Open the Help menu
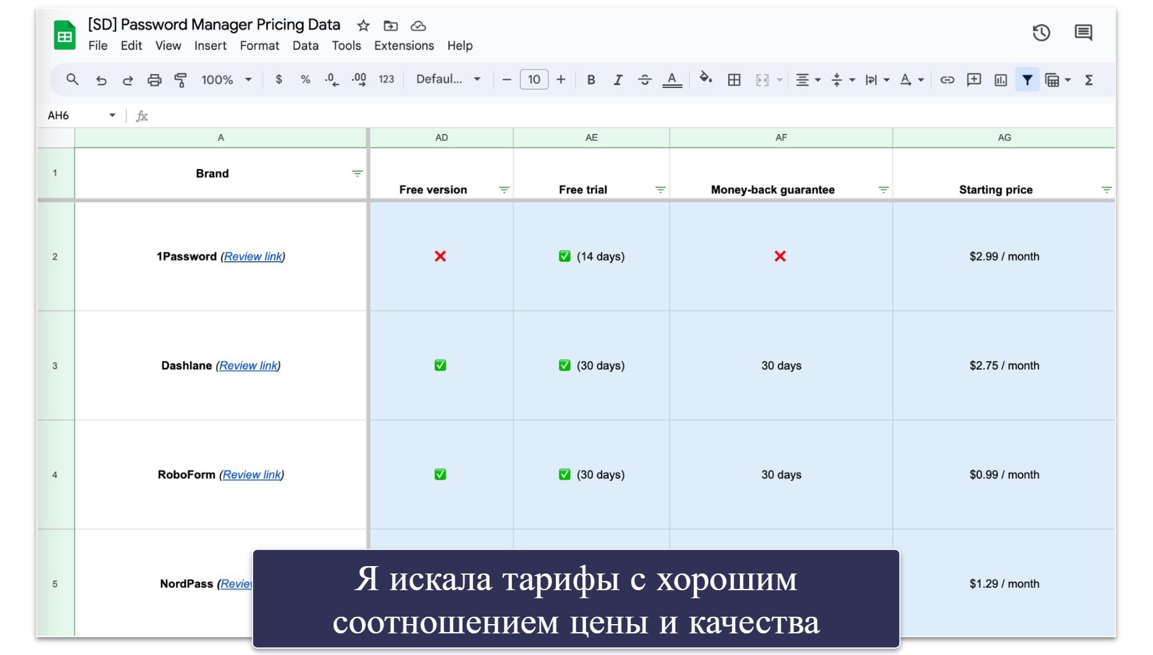Image resolution: width=1153 pixels, height=655 pixels. 459,46
